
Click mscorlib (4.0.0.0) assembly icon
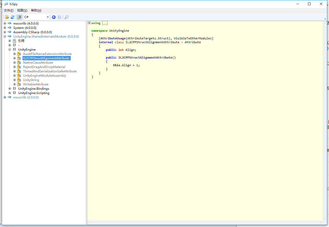pyautogui.click(x=9, y=24)
